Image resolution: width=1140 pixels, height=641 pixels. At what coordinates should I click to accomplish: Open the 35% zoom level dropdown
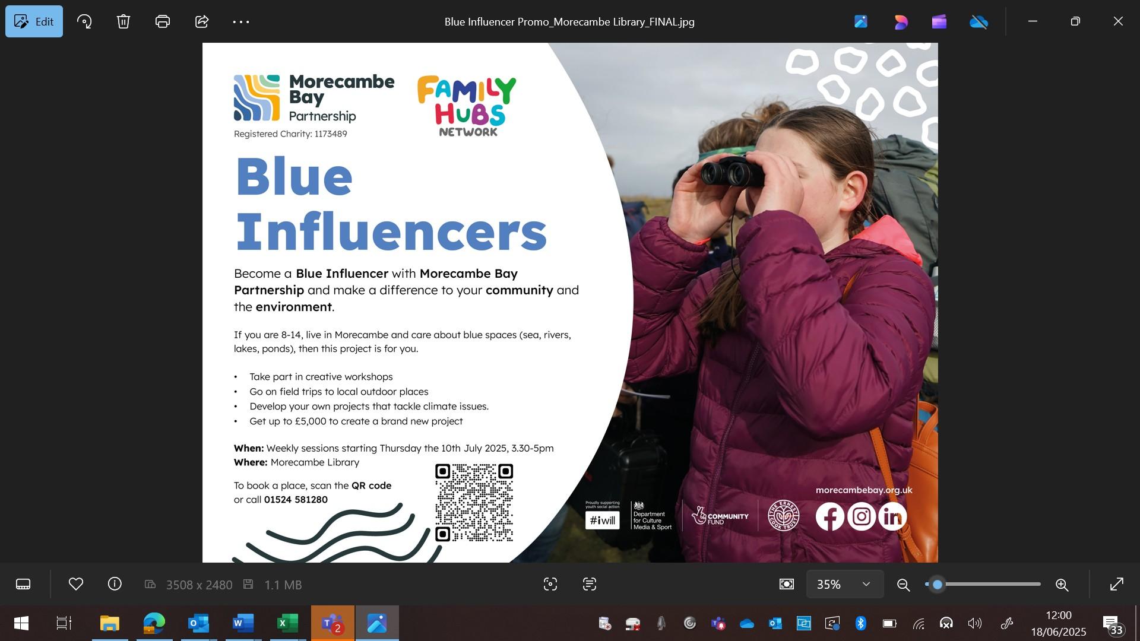click(x=844, y=584)
